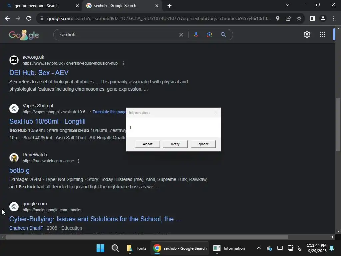Image resolution: width=341 pixels, height=256 pixels.
Task: Click aev.org.uk site favicon
Action: 14,60
